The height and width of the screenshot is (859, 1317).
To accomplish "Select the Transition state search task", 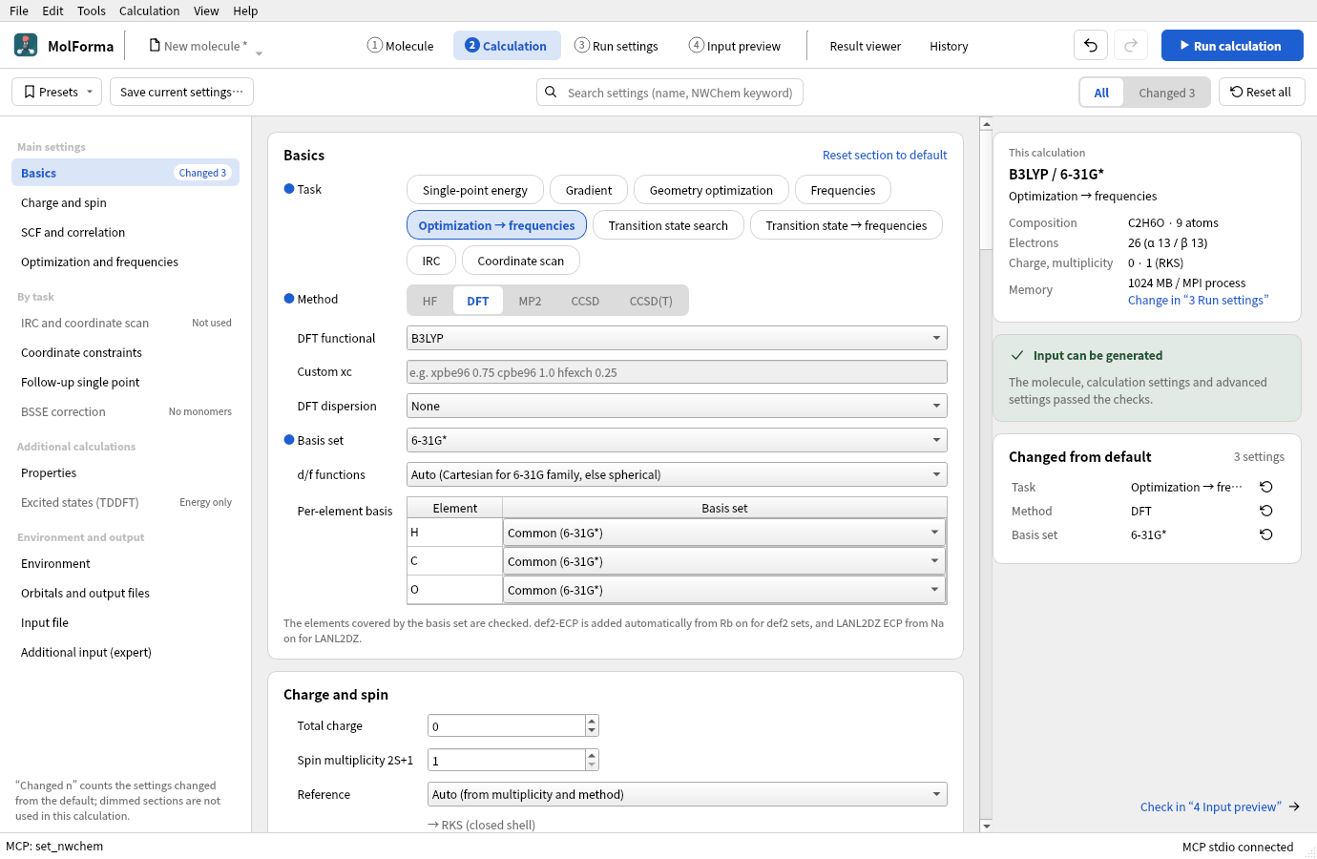I will coord(668,225).
